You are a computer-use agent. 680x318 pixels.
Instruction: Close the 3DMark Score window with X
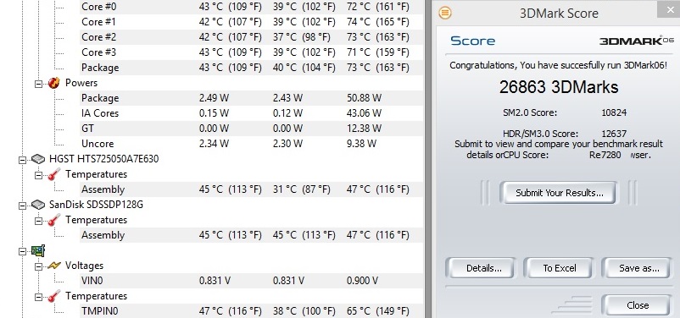(669, 8)
